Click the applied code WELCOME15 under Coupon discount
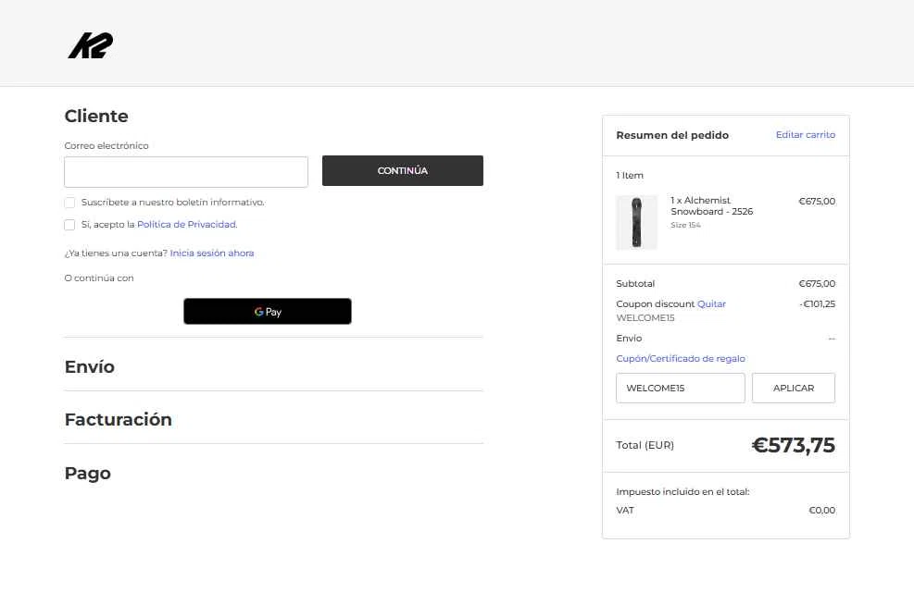The image size is (914, 593). (x=645, y=317)
